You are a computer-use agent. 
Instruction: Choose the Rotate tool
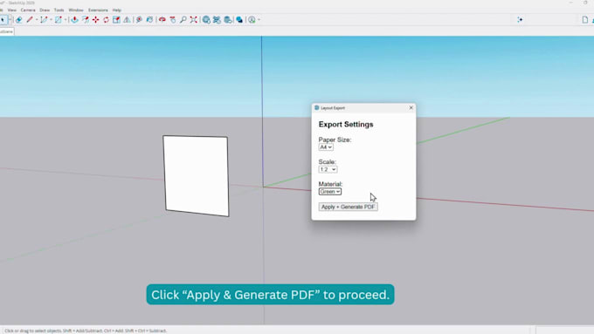pos(106,20)
